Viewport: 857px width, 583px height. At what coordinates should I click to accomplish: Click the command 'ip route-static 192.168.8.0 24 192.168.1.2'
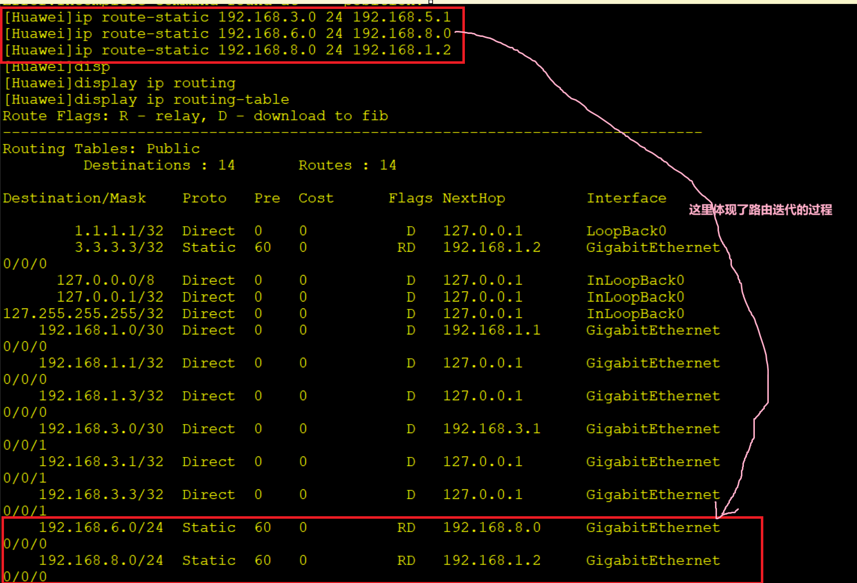[263, 50]
